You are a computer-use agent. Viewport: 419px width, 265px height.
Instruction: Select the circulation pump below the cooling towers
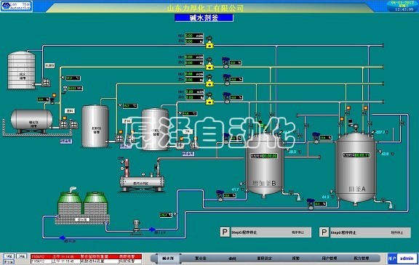click(x=137, y=227)
